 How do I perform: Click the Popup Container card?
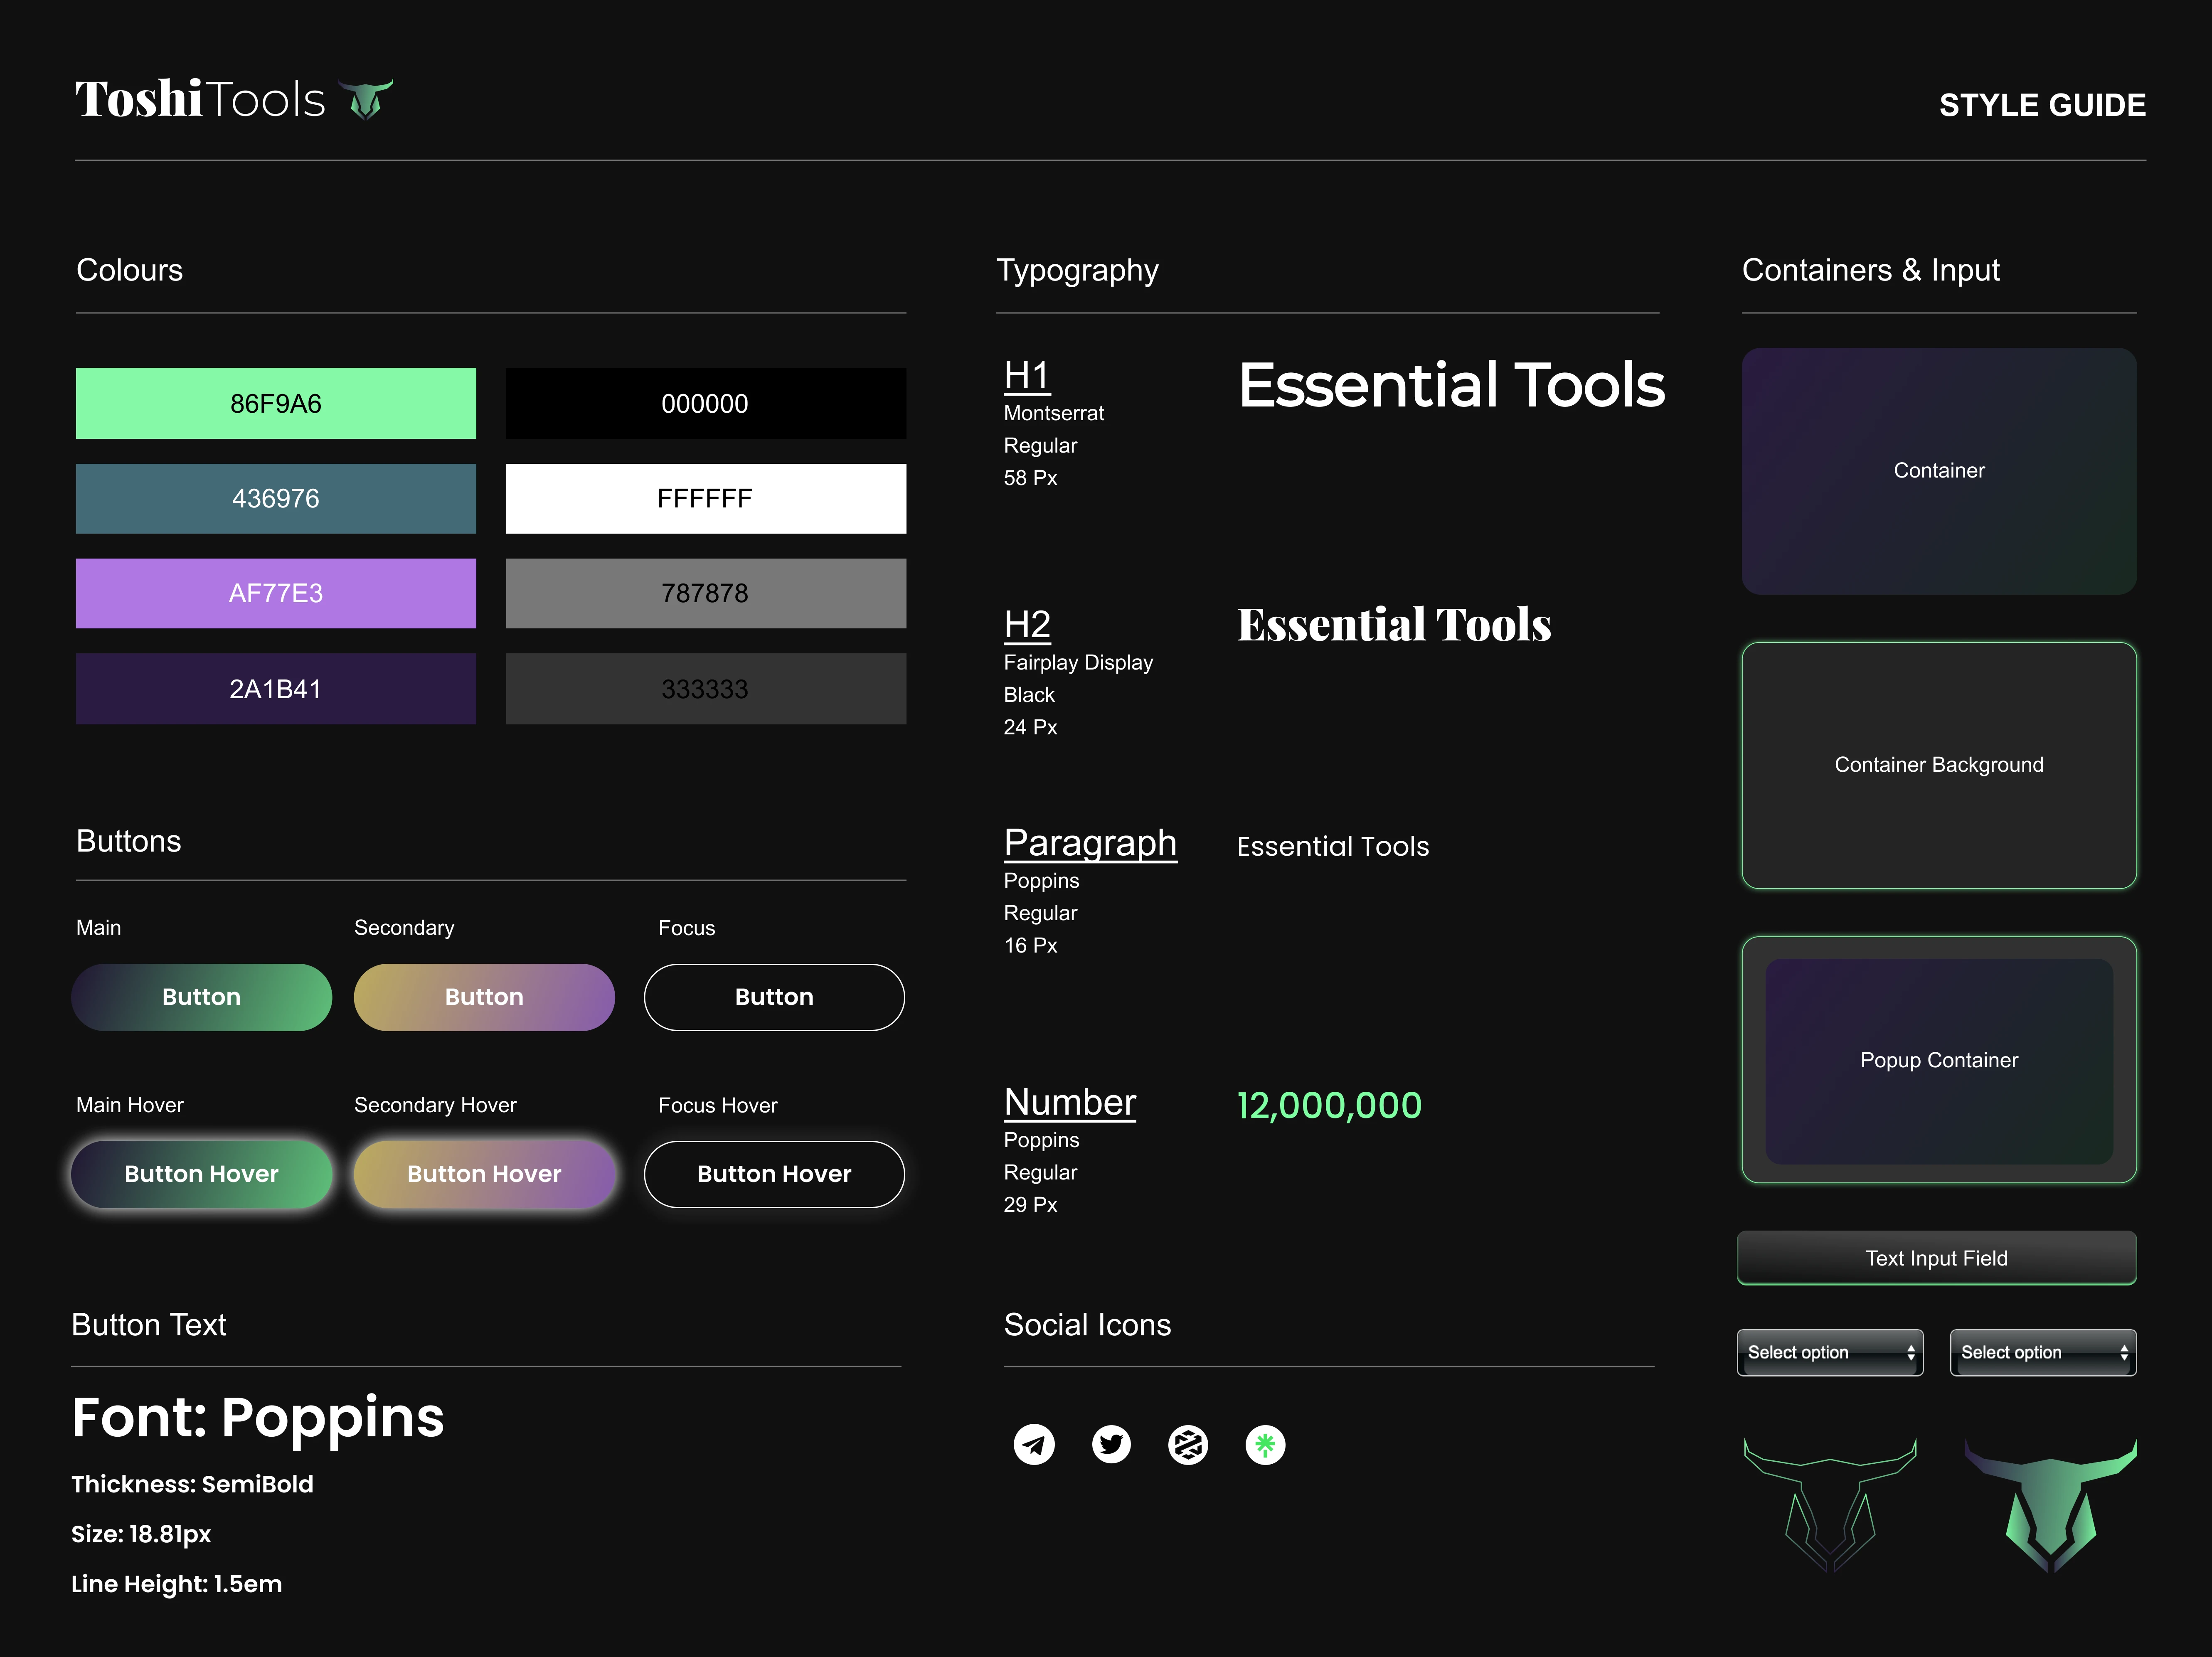(1939, 1060)
